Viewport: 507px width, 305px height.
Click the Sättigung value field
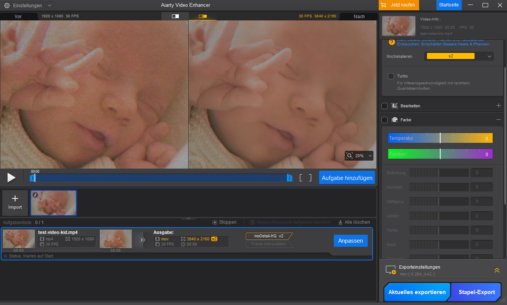pos(481,201)
